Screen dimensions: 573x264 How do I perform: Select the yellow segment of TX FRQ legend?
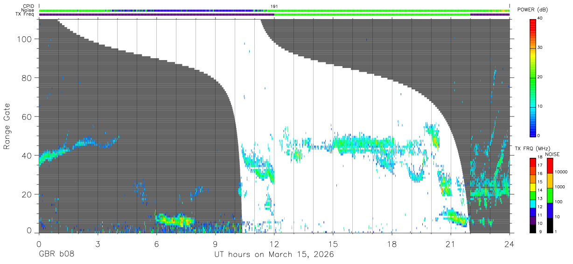tap(533, 187)
